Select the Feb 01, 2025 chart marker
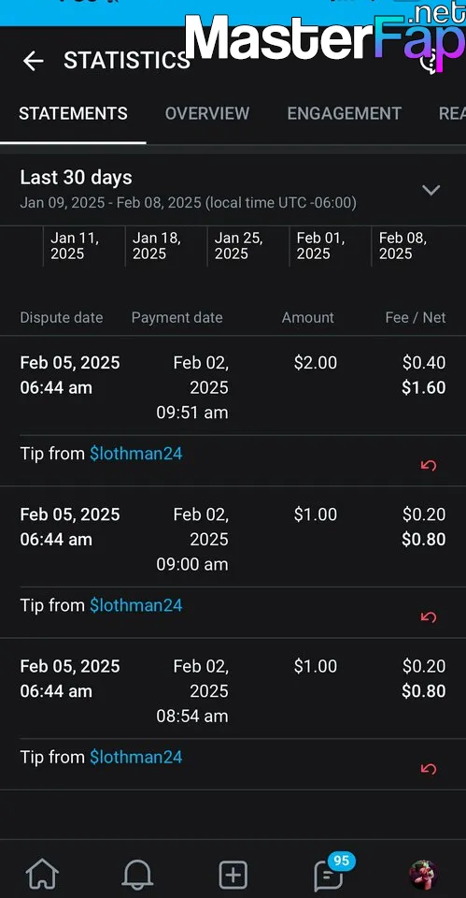Viewport: 466px width, 898px height. click(x=320, y=246)
